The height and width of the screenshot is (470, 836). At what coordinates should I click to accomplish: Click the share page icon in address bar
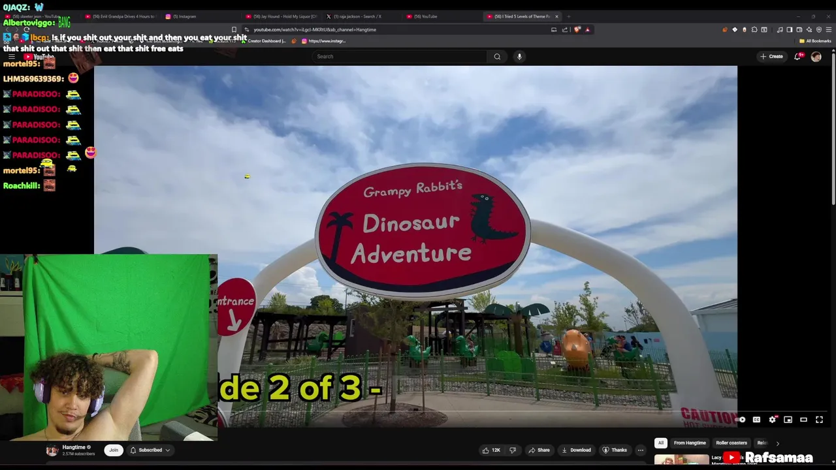[565, 29]
